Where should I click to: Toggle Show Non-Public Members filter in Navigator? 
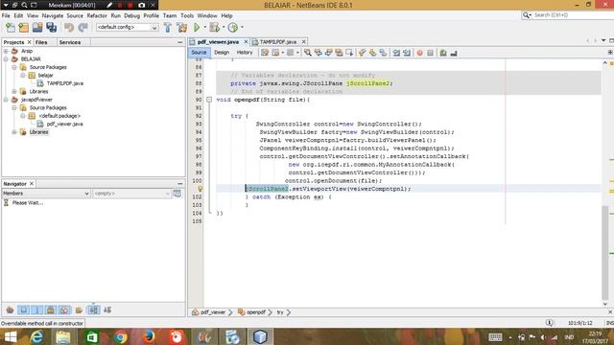click(x=51, y=310)
